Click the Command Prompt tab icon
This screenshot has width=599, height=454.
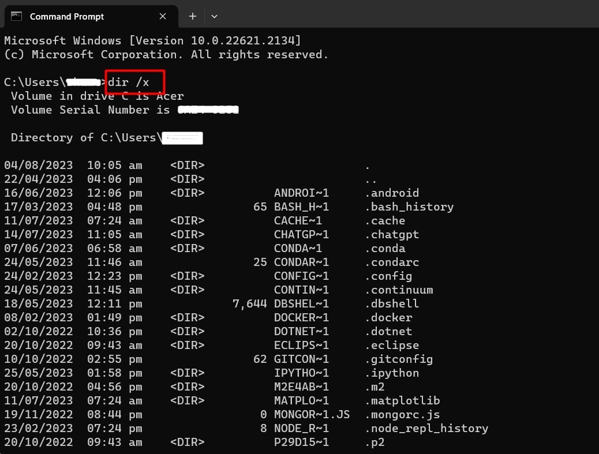tap(16, 16)
